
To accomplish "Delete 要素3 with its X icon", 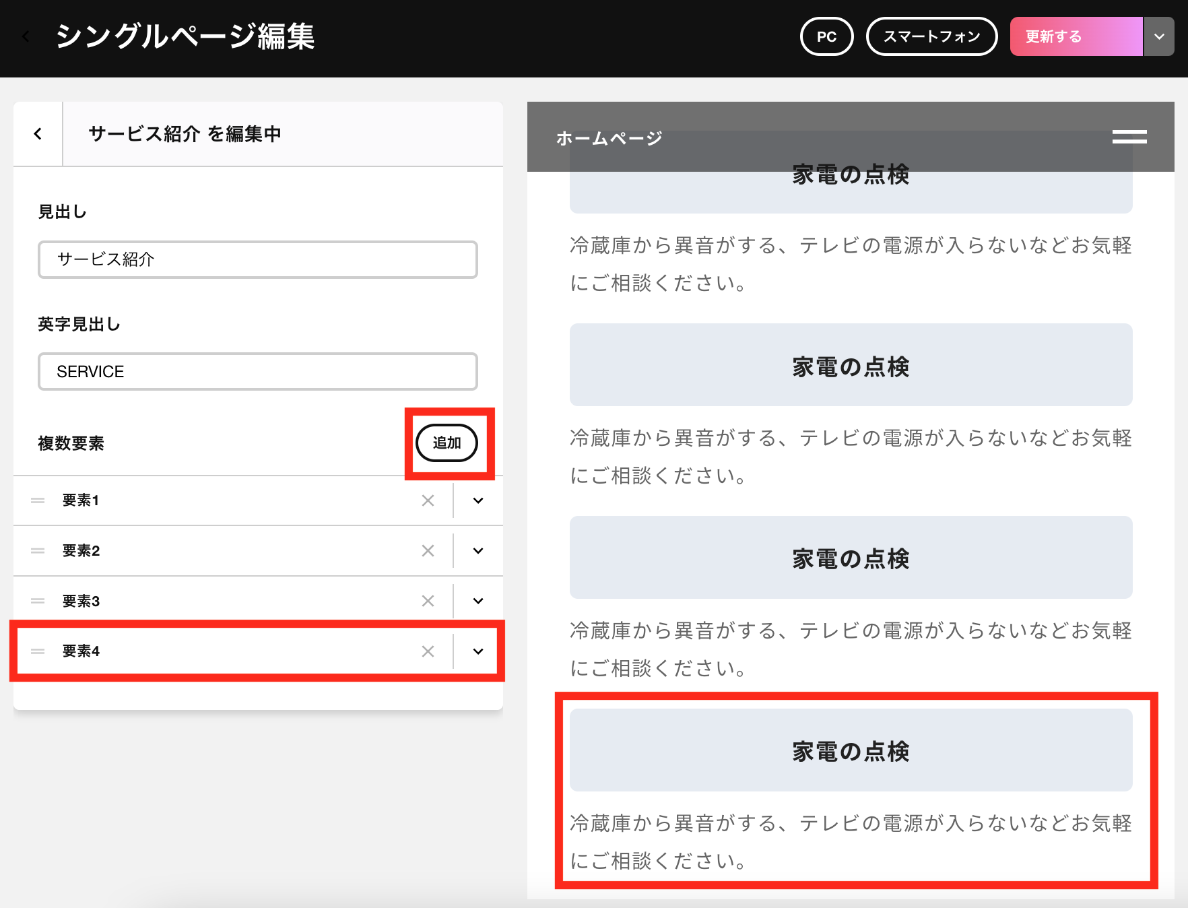I will point(428,601).
